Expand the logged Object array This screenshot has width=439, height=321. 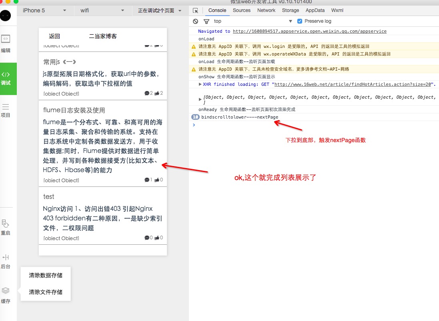(x=200, y=99)
